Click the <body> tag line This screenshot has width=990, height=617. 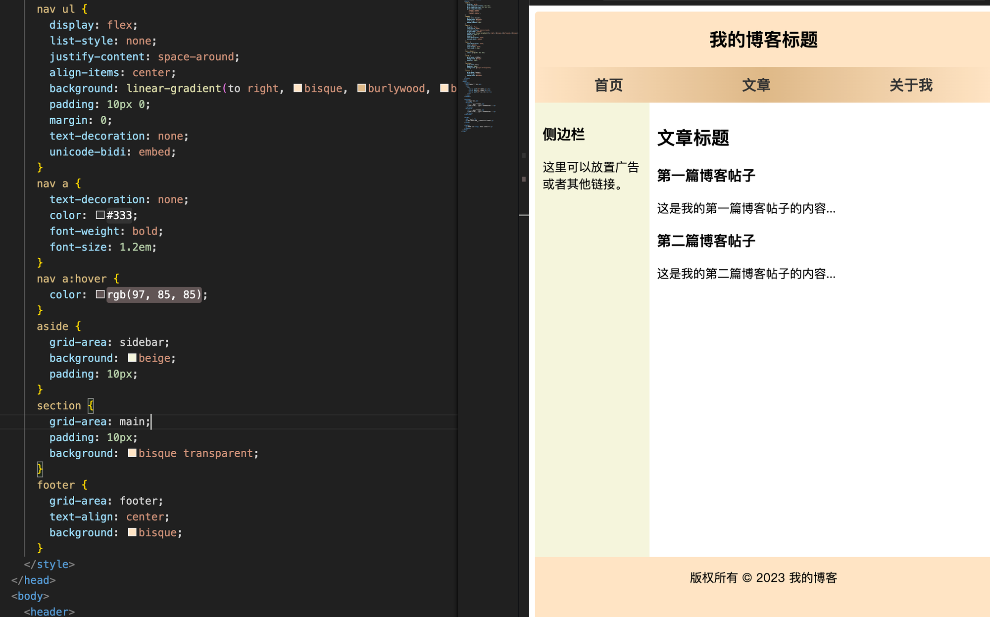(x=31, y=596)
